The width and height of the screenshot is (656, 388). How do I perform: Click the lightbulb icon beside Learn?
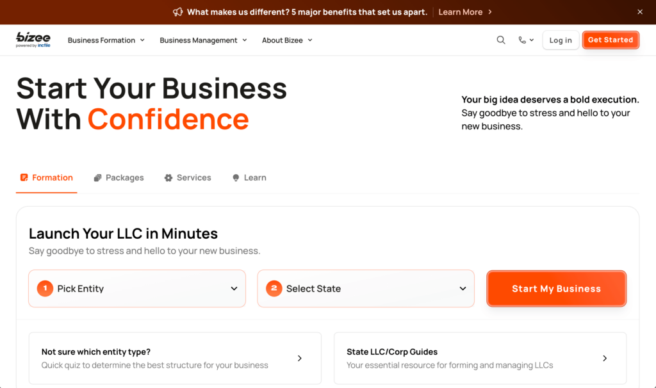235,177
